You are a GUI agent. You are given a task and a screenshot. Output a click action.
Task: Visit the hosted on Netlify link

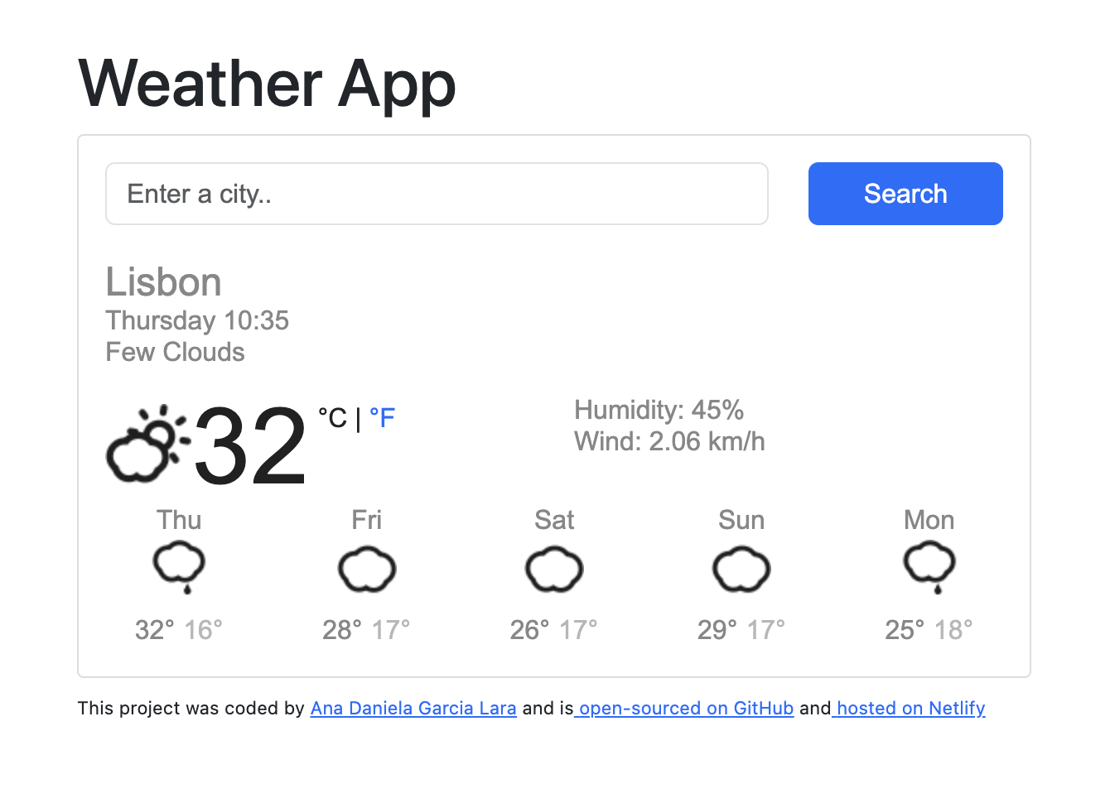pyautogui.click(x=909, y=709)
